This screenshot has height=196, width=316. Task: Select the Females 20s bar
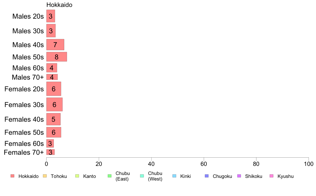[x=54, y=89]
